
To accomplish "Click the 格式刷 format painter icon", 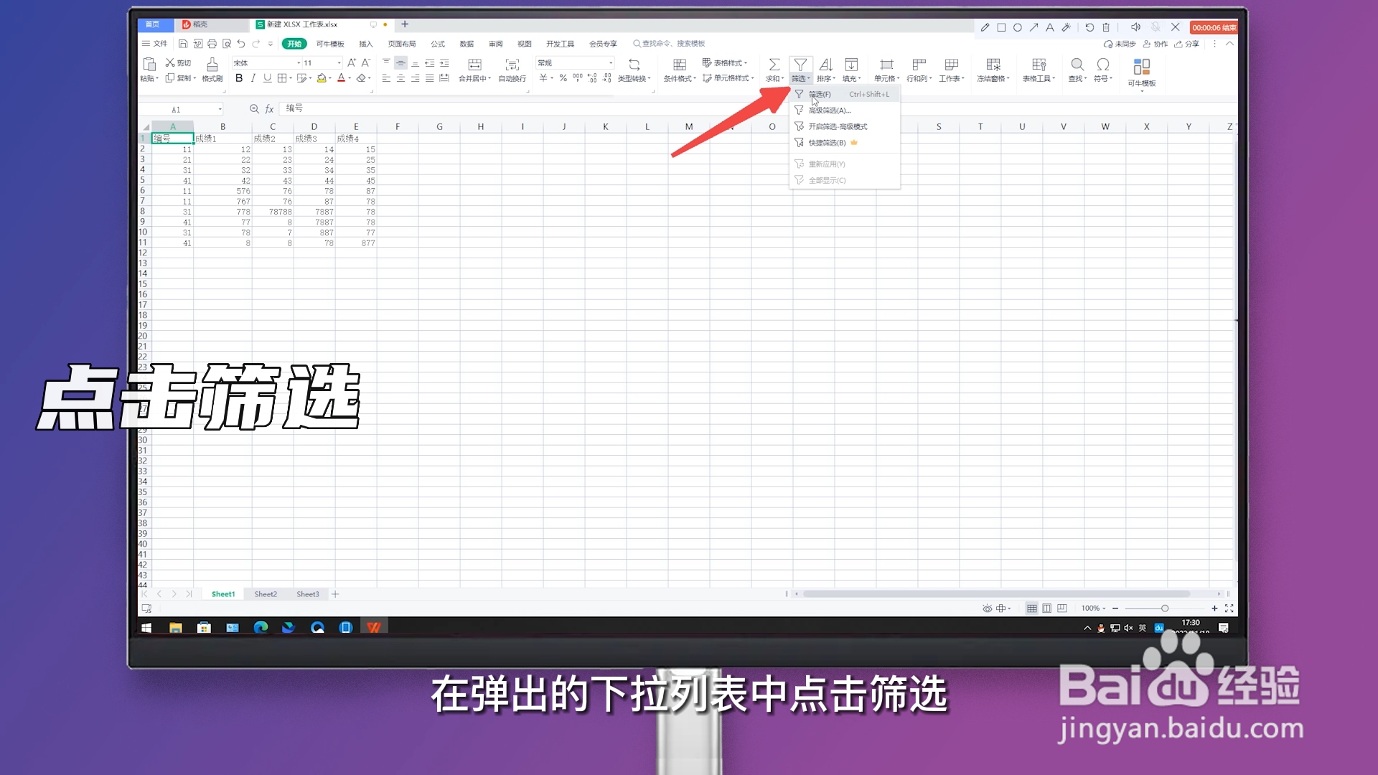I will pos(212,65).
